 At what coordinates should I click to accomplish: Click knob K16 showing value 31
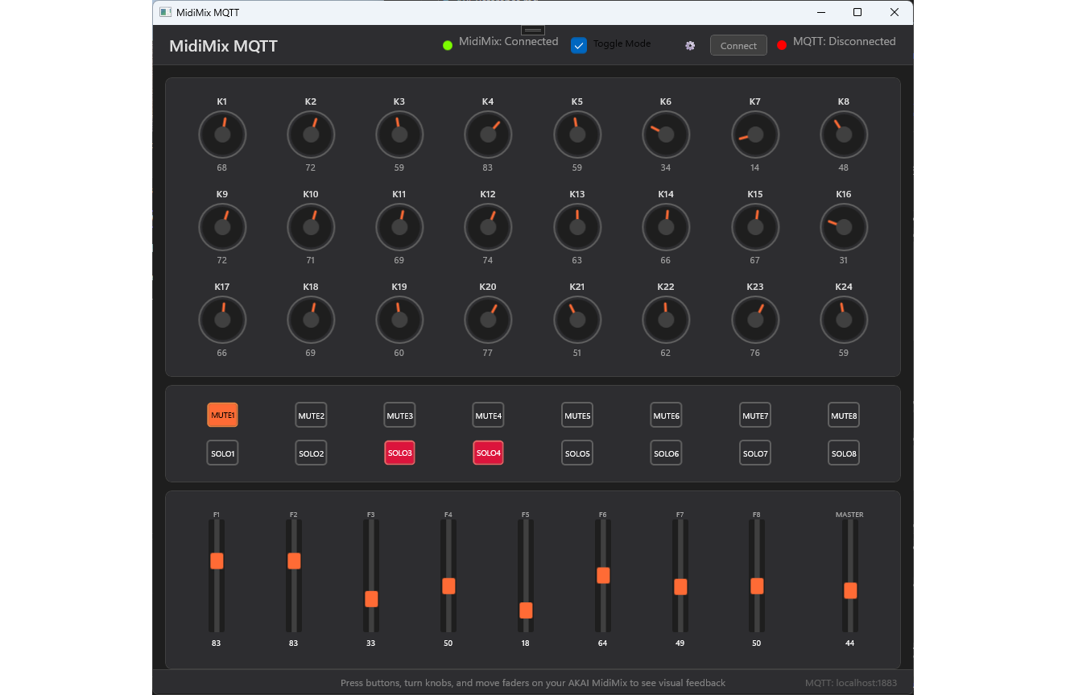844,227
